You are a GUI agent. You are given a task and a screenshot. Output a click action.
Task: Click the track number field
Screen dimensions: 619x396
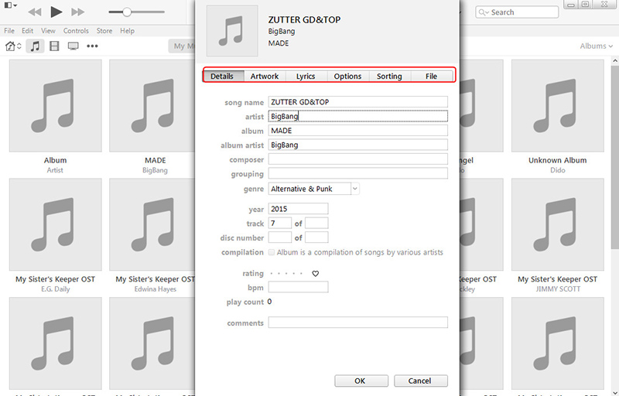click(280, 224)
